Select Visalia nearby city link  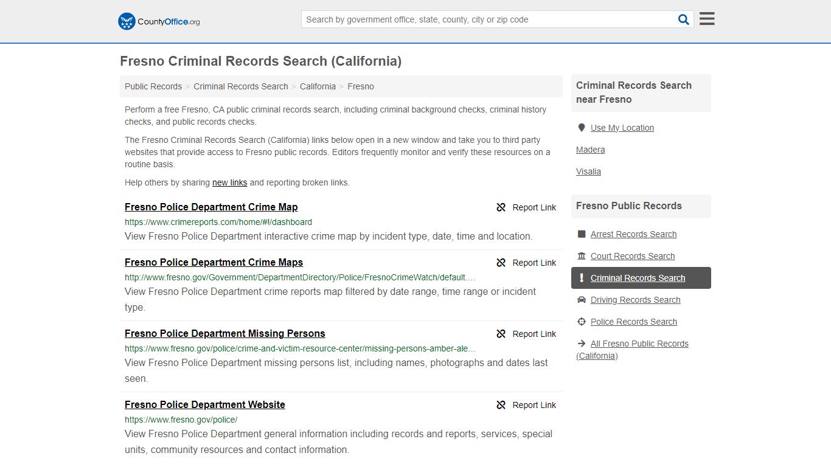pos(588,171)
